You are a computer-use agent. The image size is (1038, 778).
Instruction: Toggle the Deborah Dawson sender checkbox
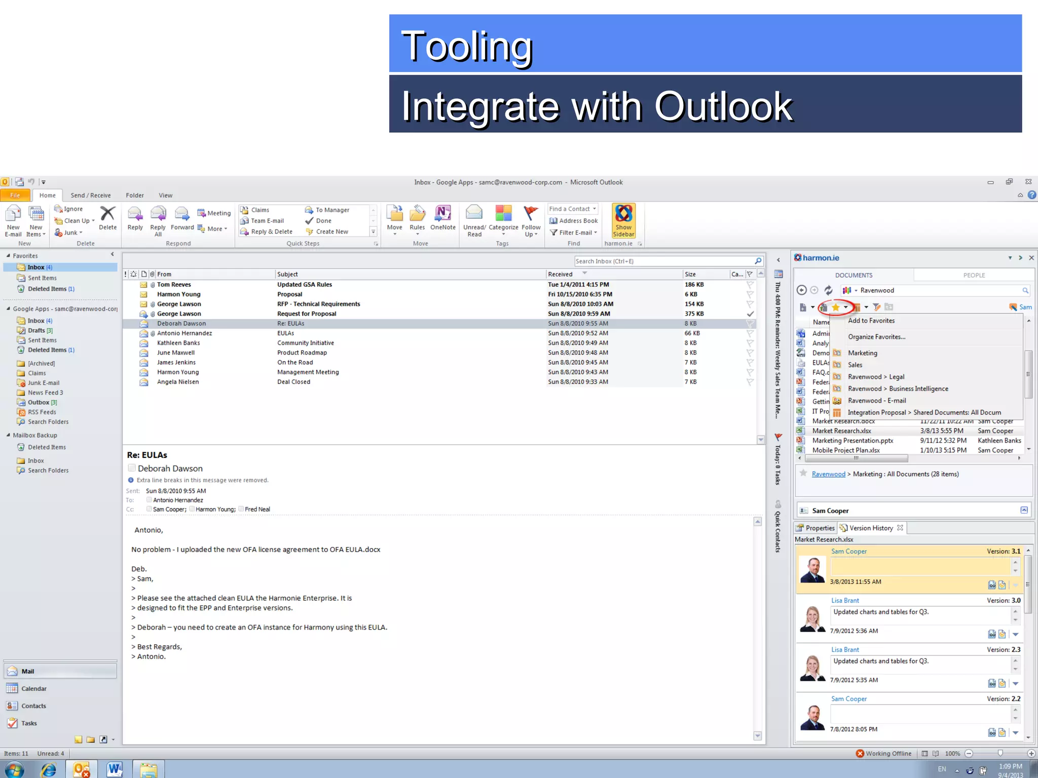[132, 468]
